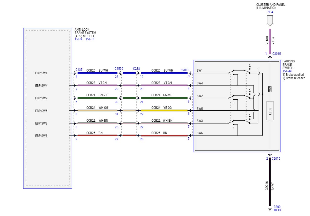Select the C1590 connector label
This screenshot has width=310, height=216.
tap(119, 69)
